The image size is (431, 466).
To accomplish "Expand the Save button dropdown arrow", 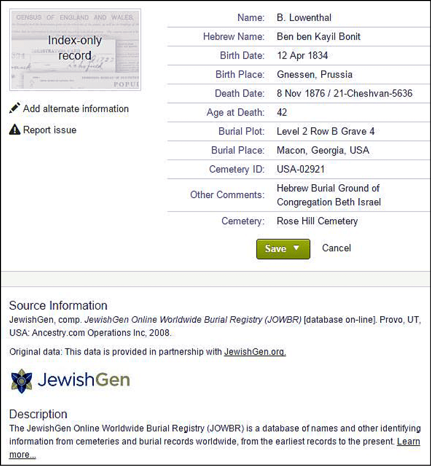I will (x=296, y=248).
